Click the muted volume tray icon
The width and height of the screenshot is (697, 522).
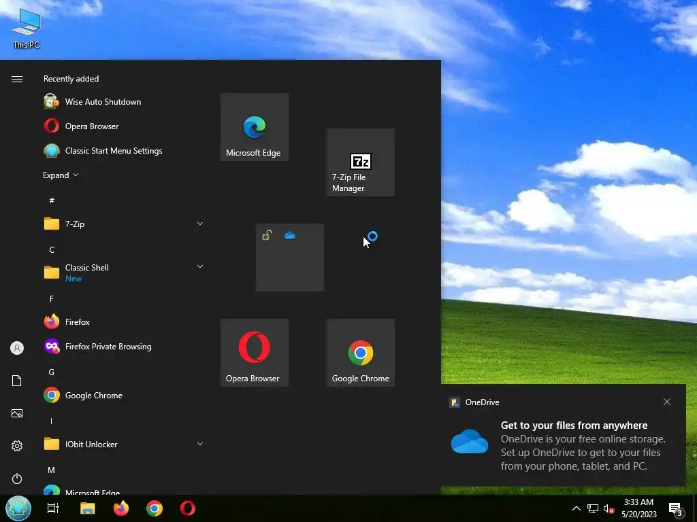coord(609,508)
